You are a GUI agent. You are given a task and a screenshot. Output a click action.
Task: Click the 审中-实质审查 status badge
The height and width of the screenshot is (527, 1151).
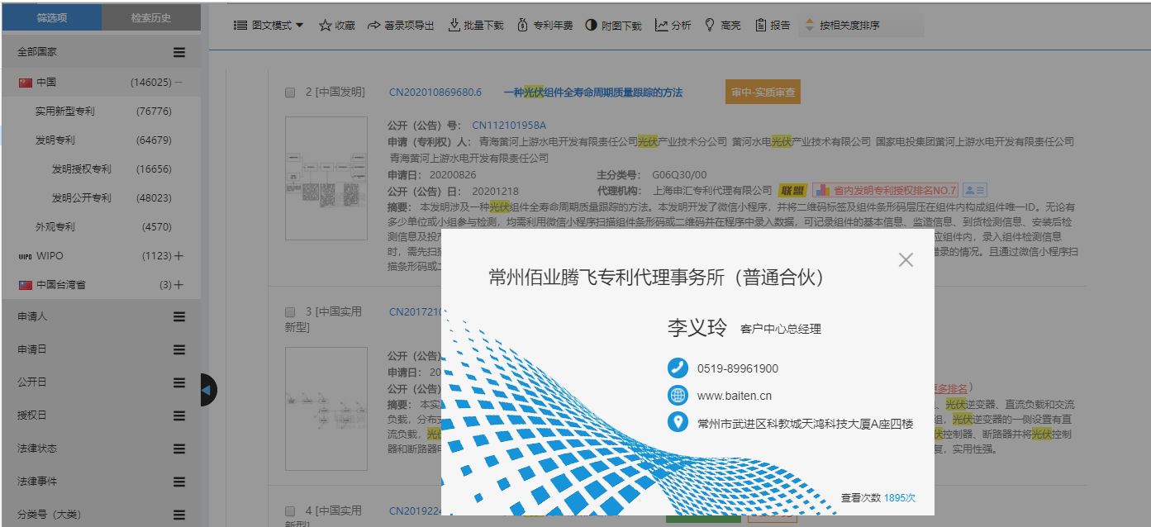point(763,93)
